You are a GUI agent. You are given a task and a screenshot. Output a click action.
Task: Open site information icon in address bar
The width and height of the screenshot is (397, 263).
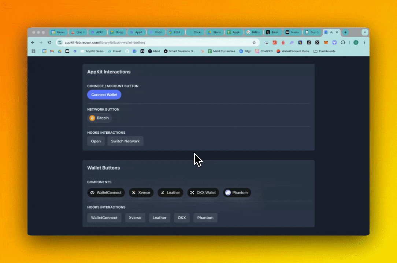coord(60,42)
